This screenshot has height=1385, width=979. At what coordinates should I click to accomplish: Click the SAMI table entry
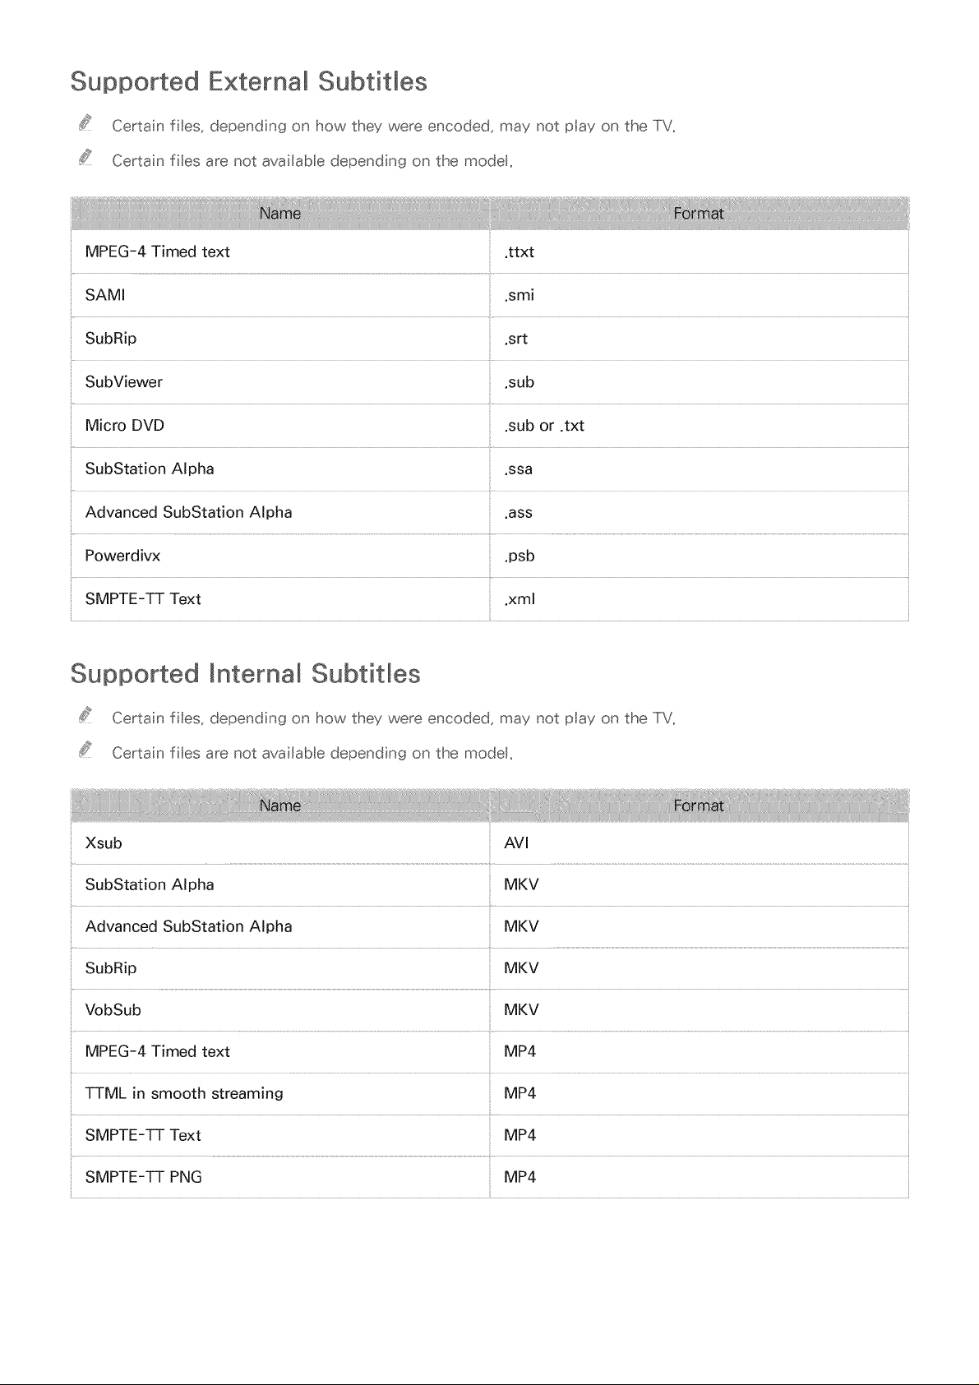(x=105, y=295)
